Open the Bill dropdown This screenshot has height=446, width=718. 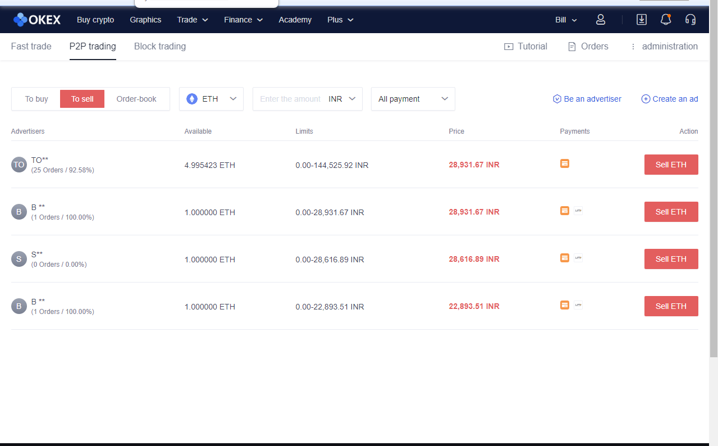point(566,20)
